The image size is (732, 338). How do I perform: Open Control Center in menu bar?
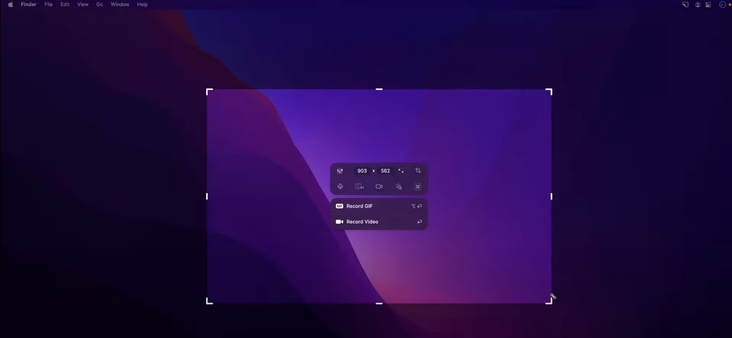[x=708, y=5]
